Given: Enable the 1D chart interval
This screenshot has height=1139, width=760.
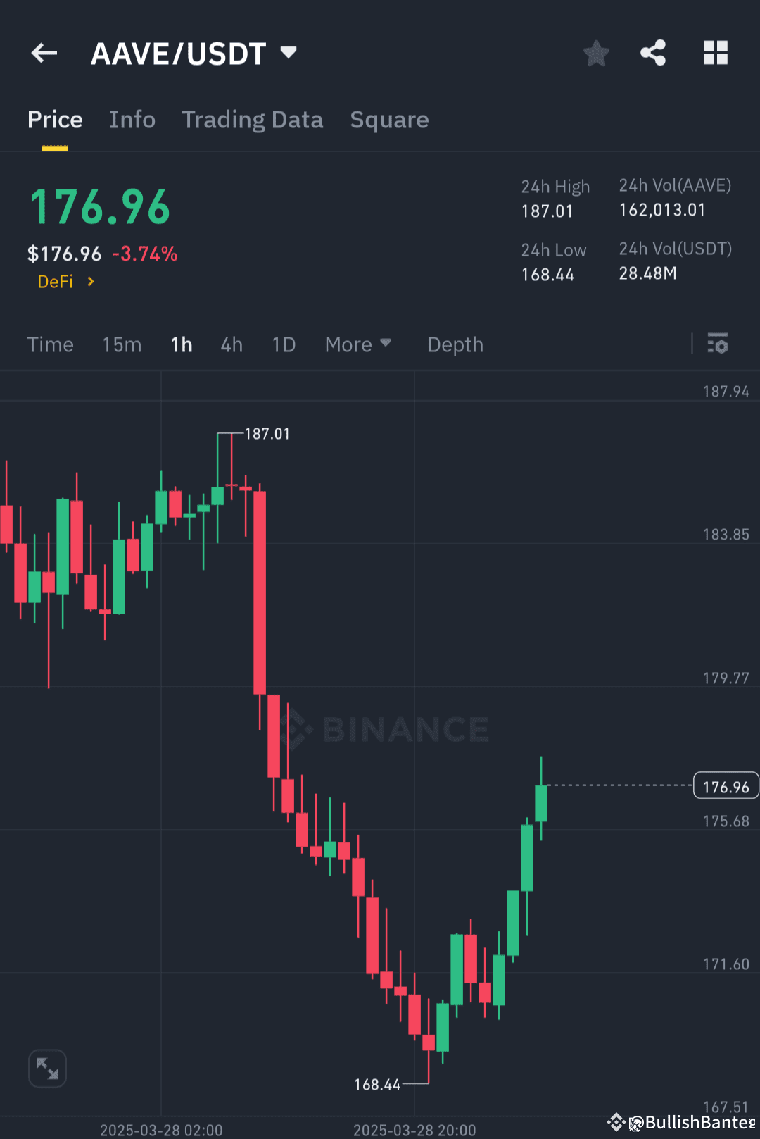Looking at the screenshot, I should [x=283, y=344].
